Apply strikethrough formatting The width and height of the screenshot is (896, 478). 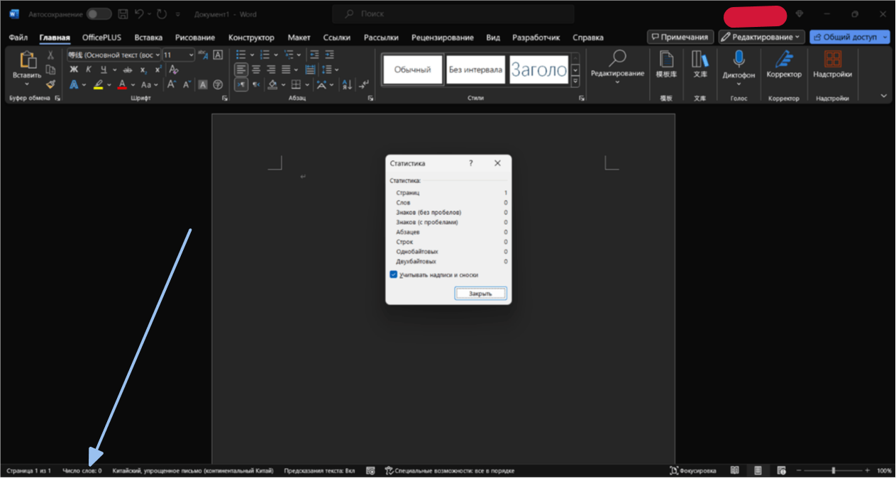pos(128,70)
